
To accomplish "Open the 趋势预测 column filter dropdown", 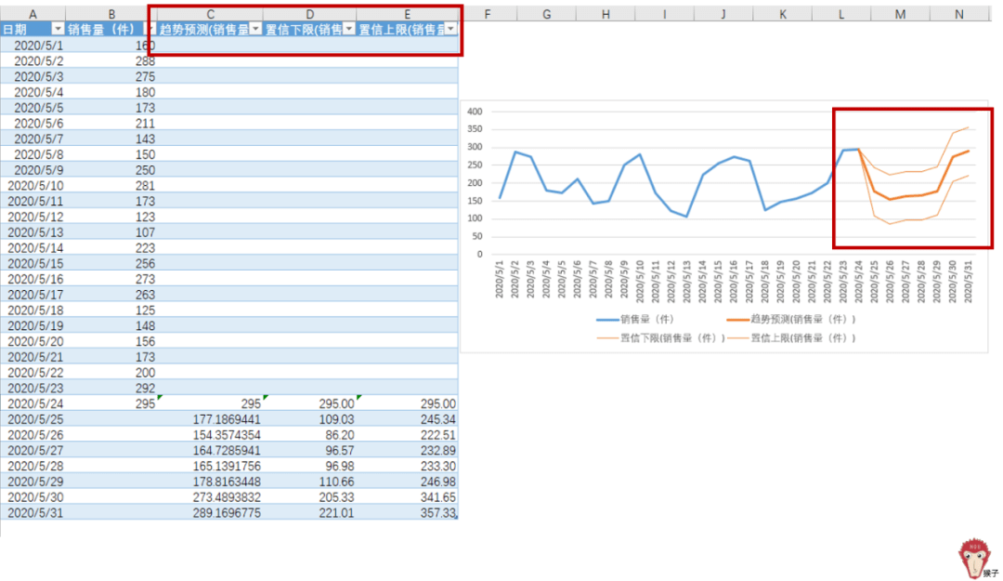I will click(256, 29).
